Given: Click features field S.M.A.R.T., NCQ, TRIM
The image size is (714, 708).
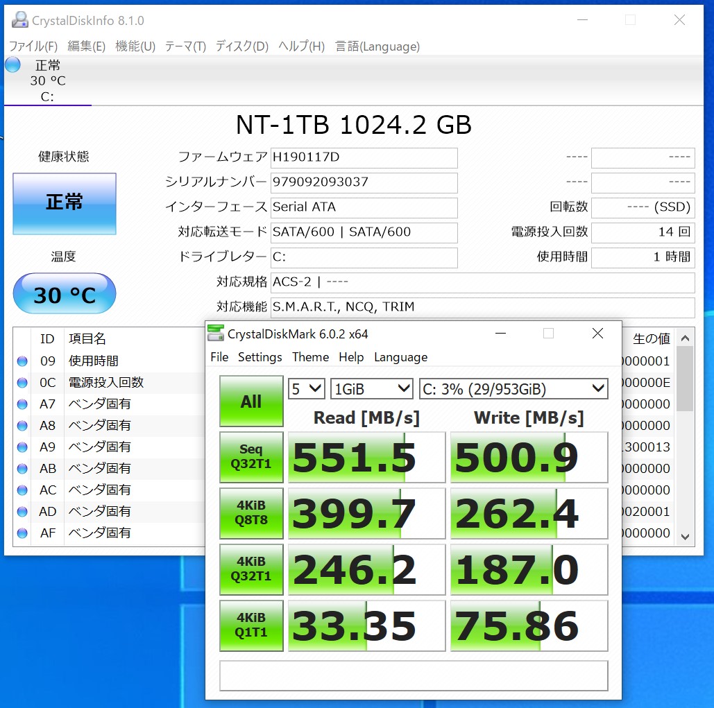Looking at the screenshot, I should coord(483,308).
